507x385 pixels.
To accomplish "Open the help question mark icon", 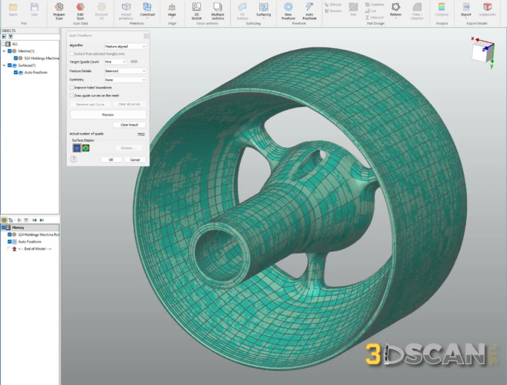I will click(74, 160).
